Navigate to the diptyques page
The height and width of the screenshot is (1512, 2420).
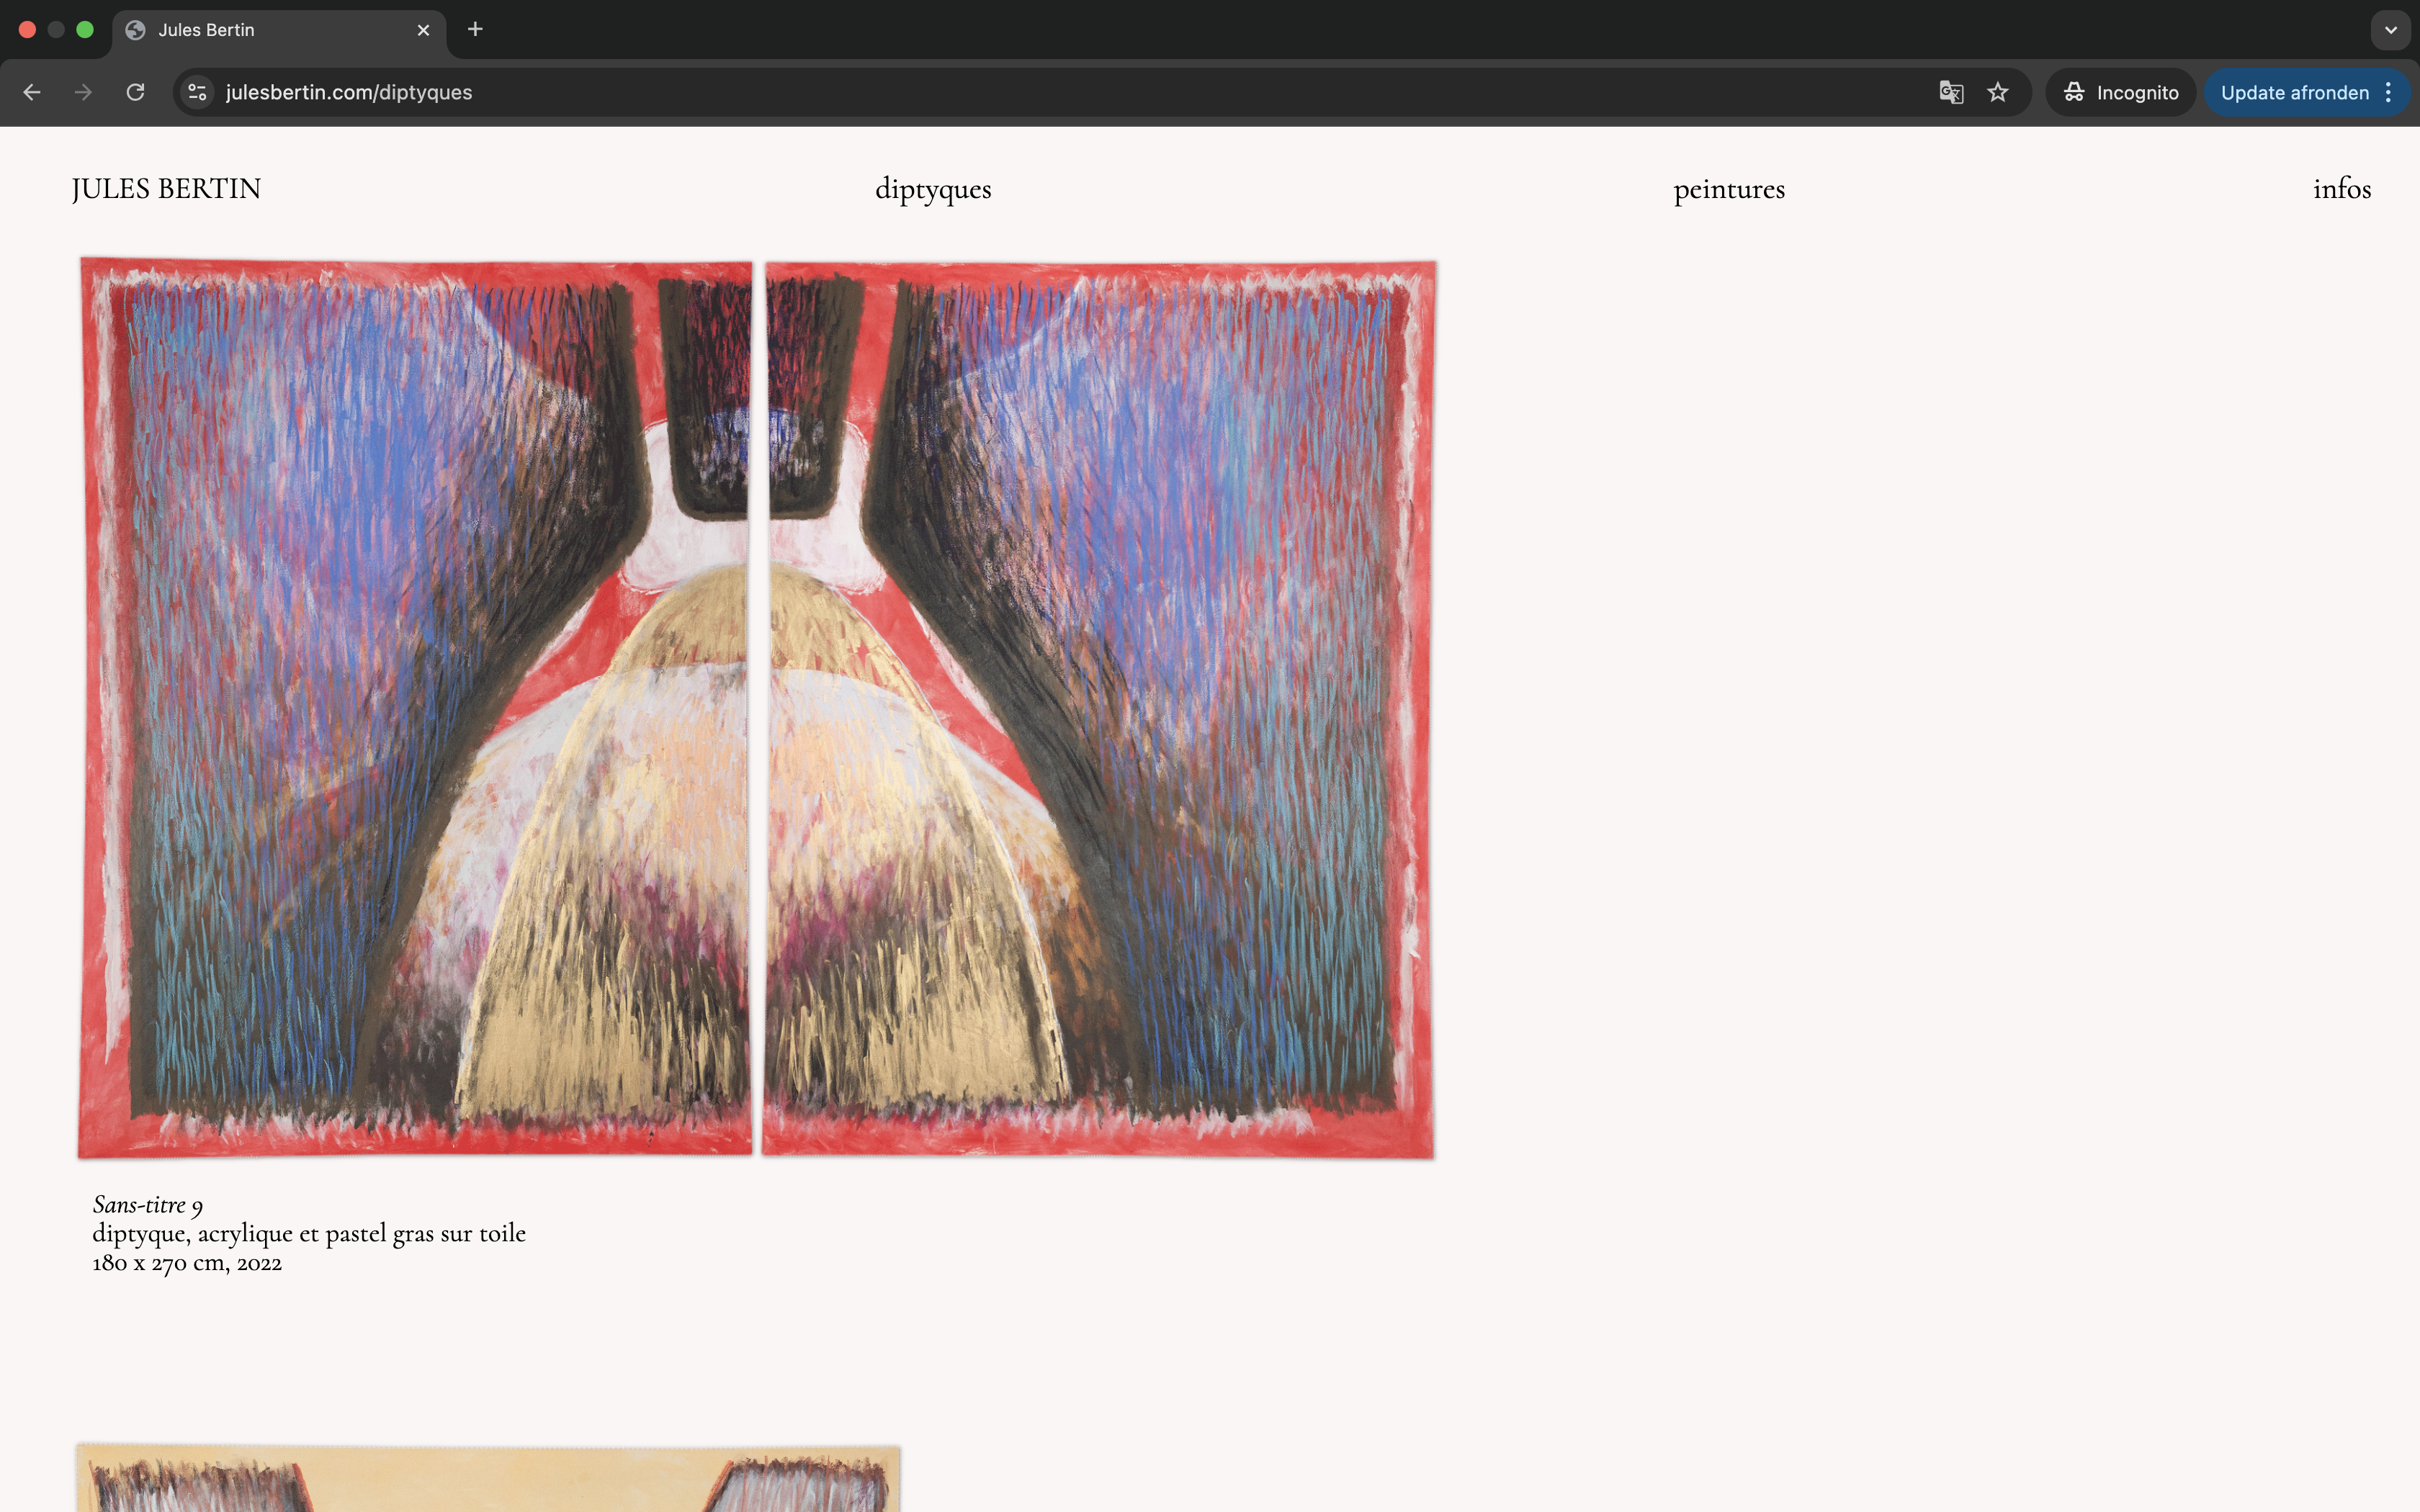point(933,189)
